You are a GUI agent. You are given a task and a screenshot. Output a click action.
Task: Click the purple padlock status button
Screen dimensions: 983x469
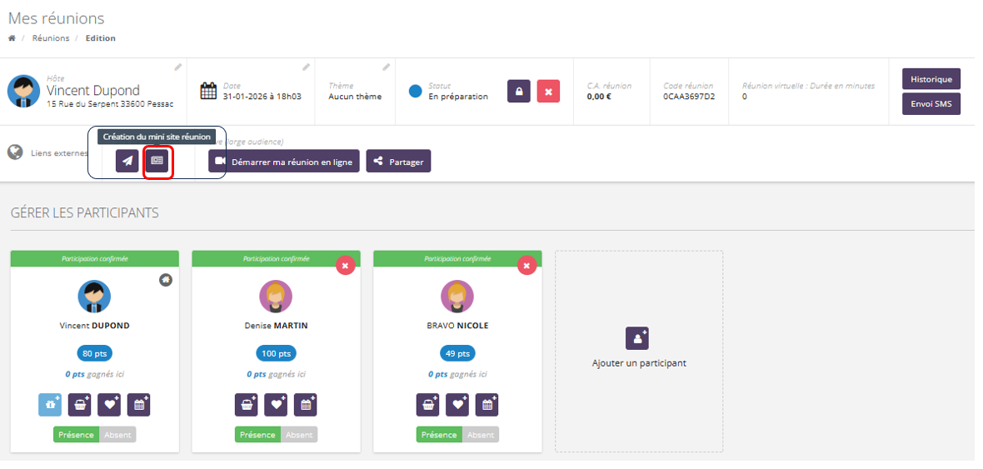(519, 92)
